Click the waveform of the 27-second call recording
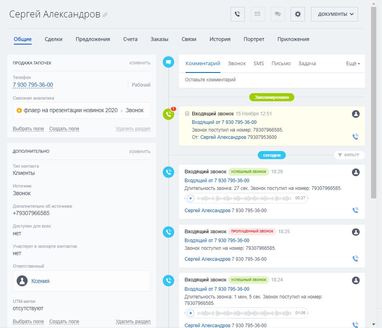 (244, 198)
